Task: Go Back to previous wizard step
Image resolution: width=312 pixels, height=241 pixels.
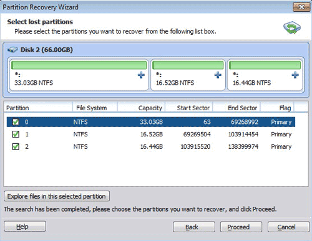Action: (x=194, y=227)
